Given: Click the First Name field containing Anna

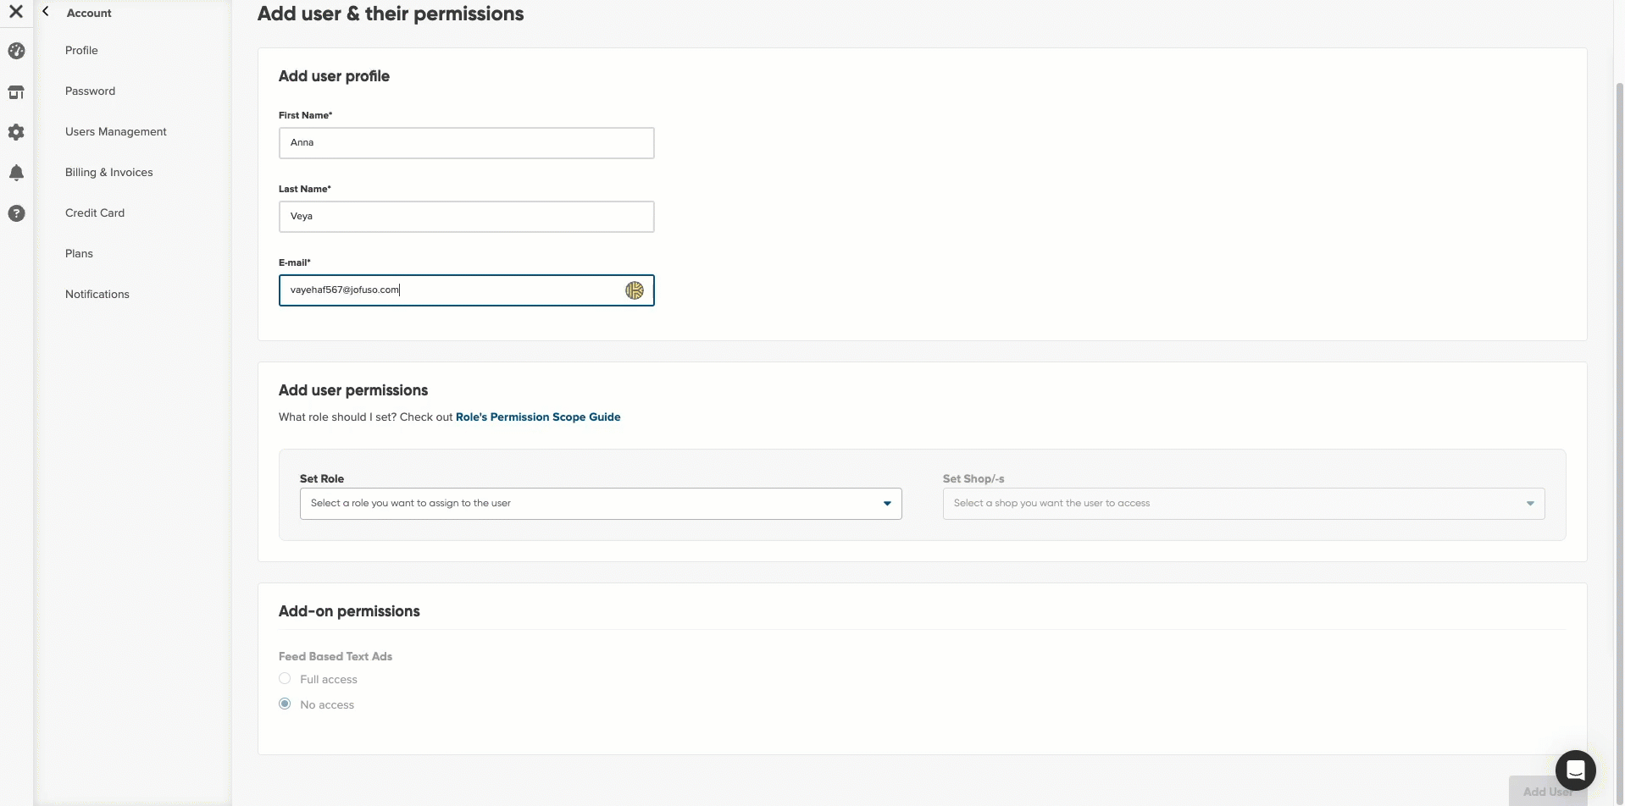Looking at the screenshot, I should tap(466, 143).
